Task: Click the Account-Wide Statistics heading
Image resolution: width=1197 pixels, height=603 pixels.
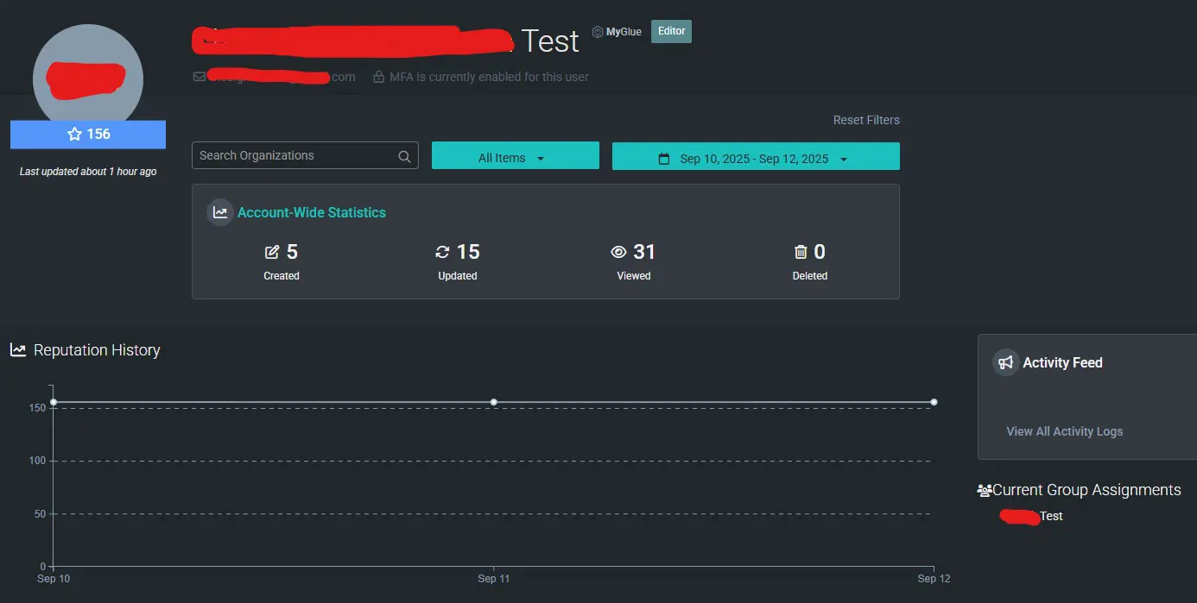Action: click(x=312, y=212)
